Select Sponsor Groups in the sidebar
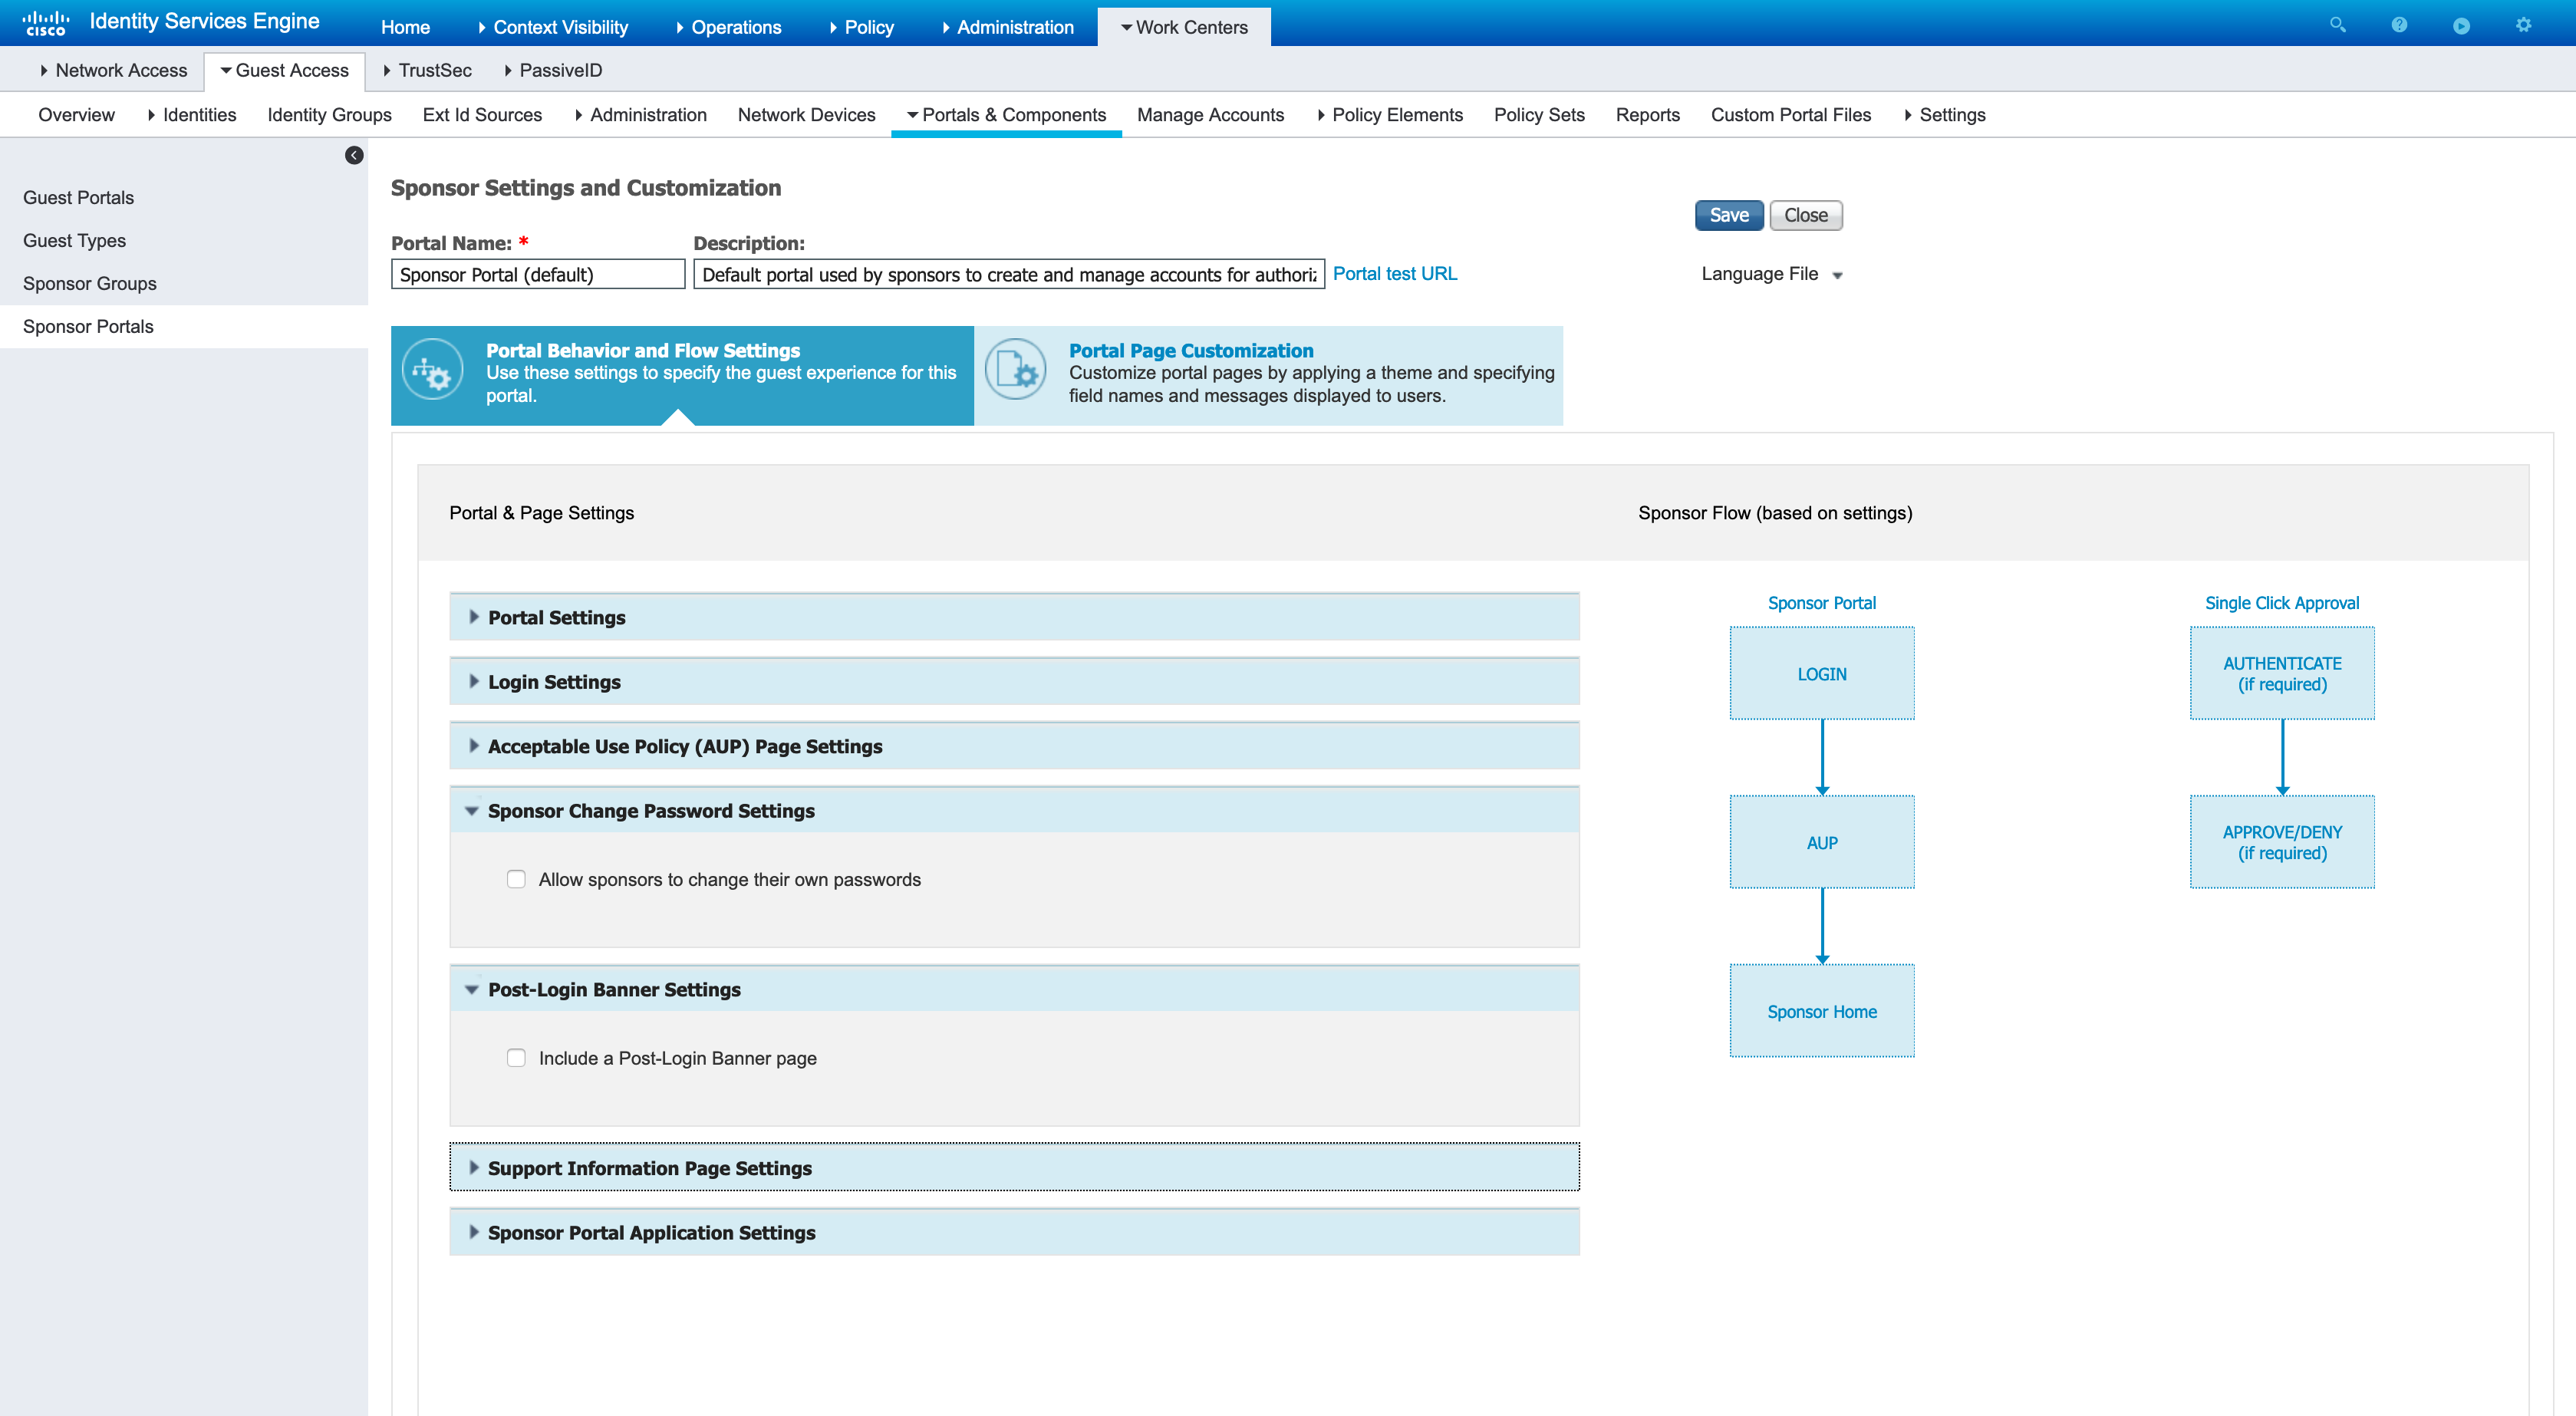This screenshot has width=2576, height=1416. (184, 284)
